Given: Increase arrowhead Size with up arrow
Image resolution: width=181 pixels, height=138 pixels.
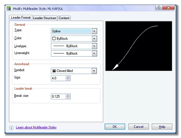Looking at the screenshot, I should [x=68, y=77].
